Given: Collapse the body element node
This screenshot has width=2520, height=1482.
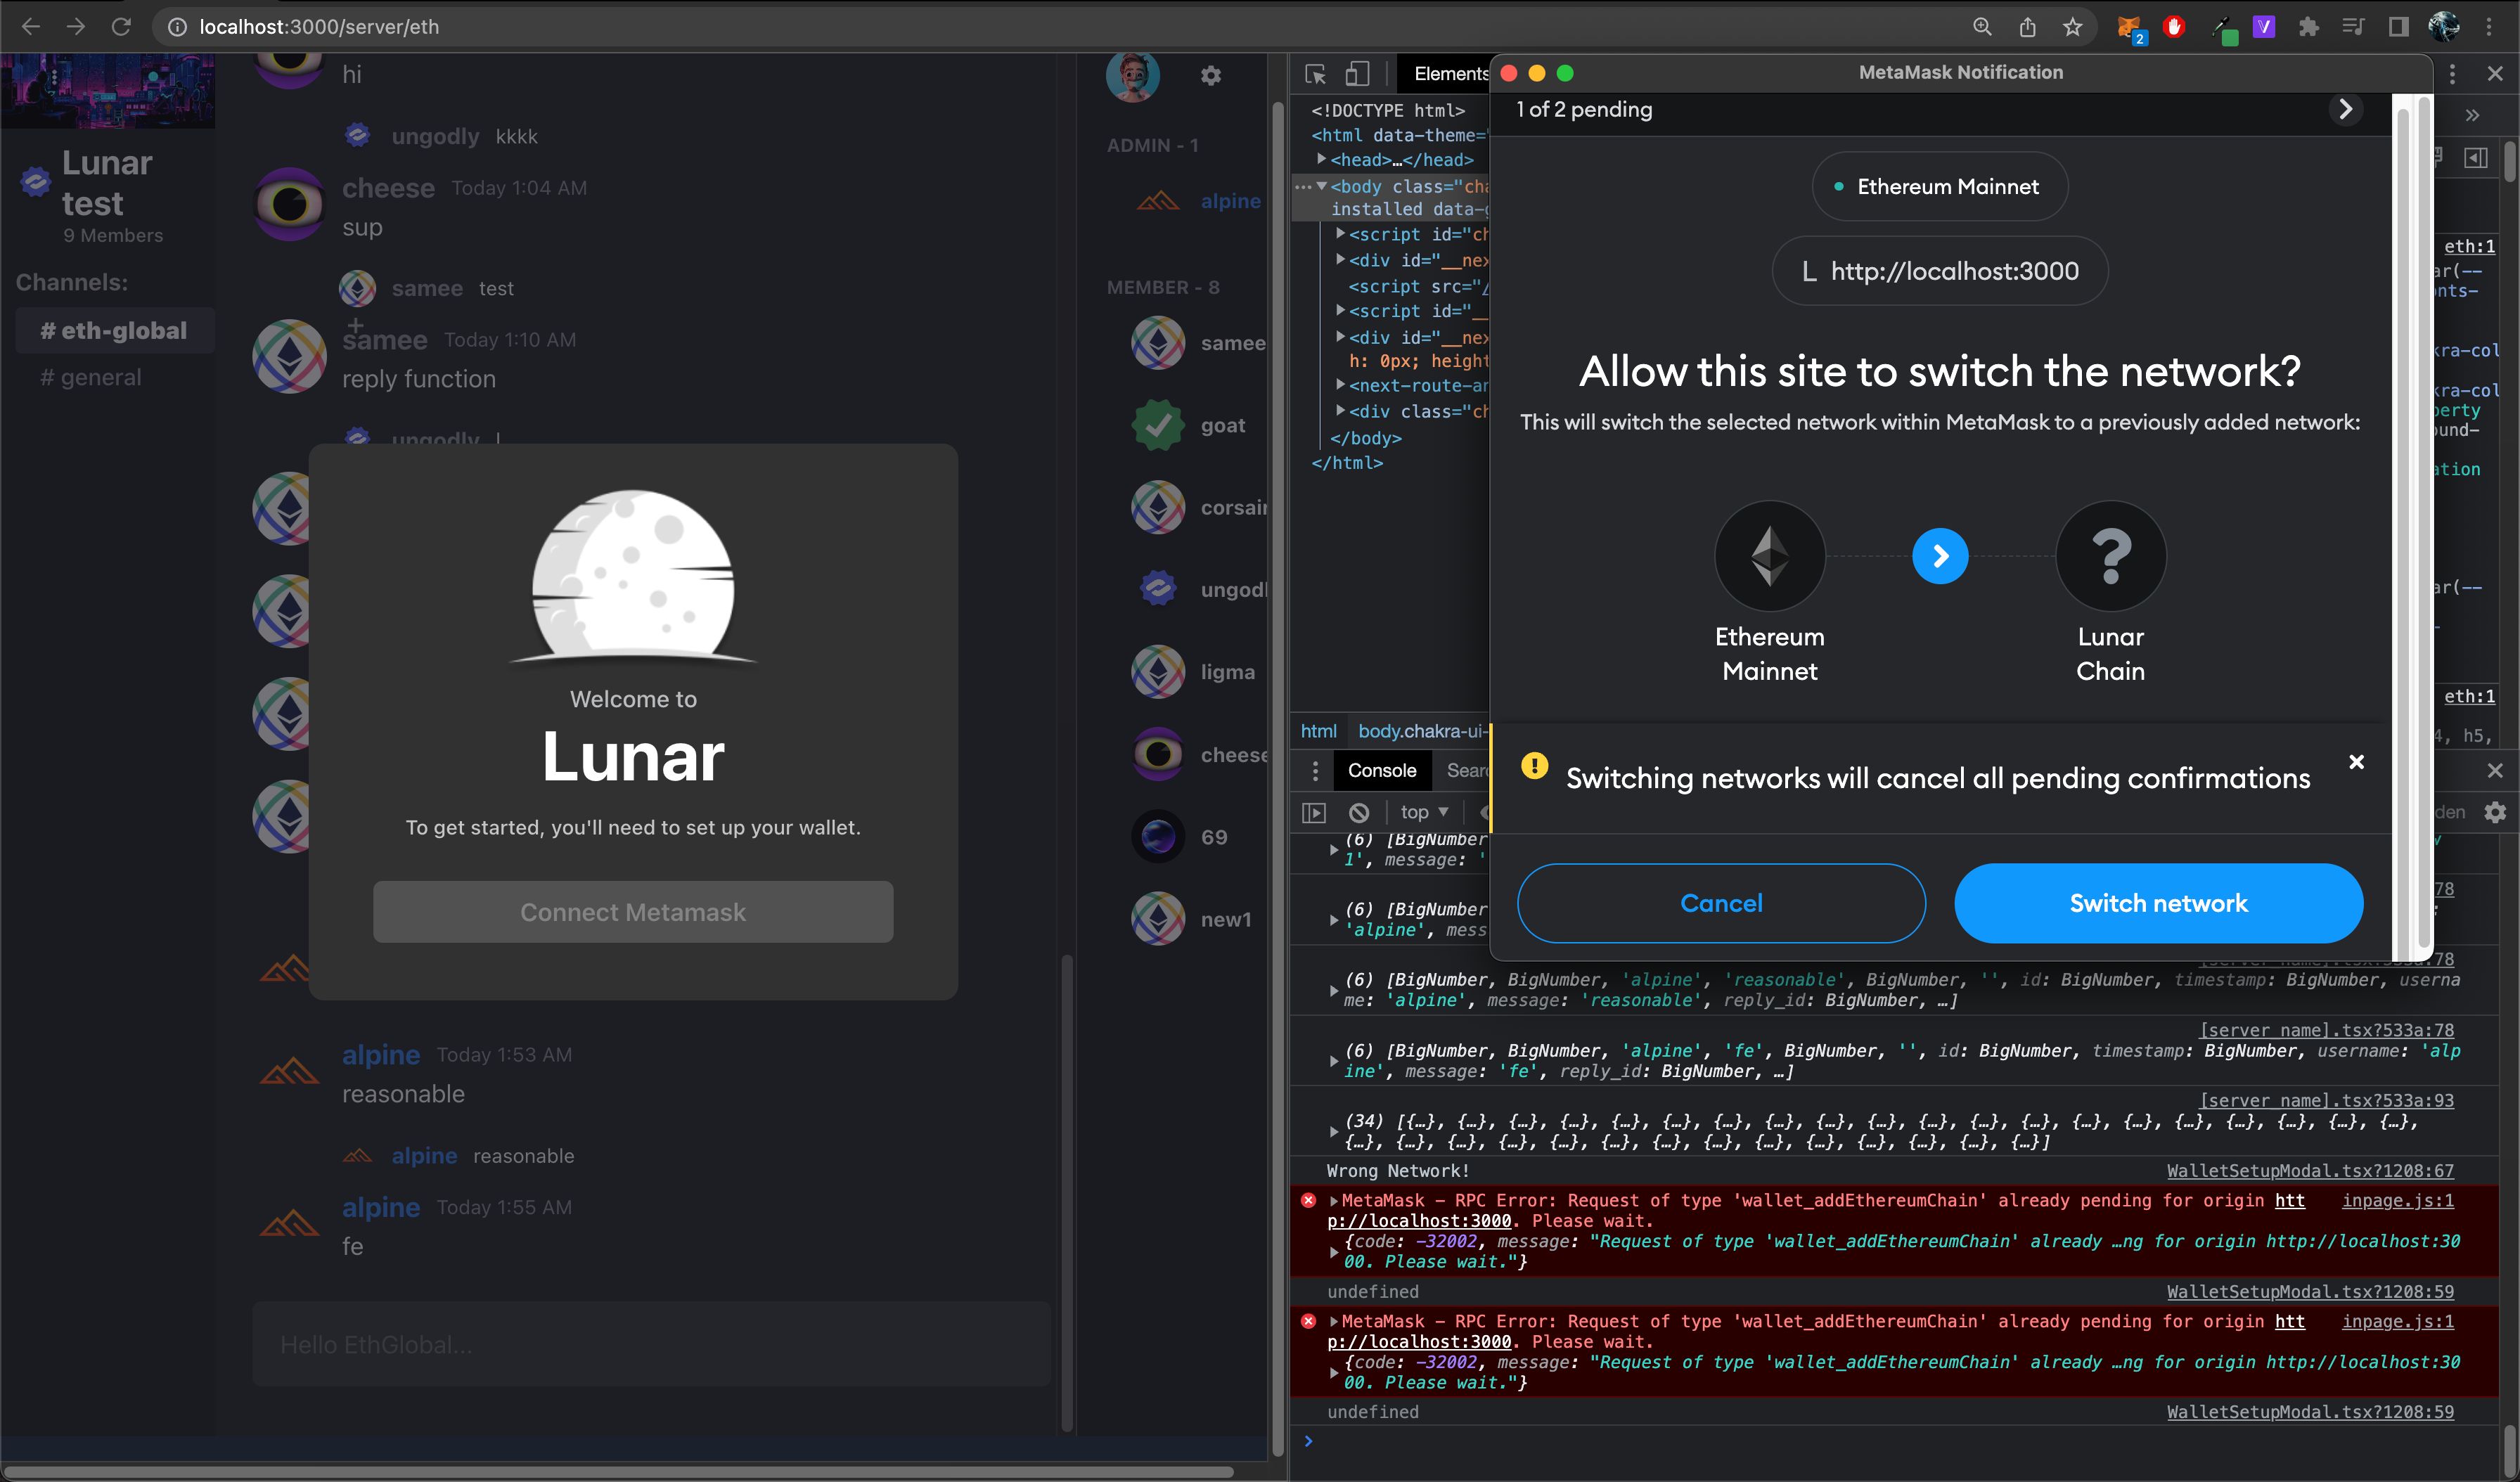Looking at the screenshot, I should (1321, 186).
